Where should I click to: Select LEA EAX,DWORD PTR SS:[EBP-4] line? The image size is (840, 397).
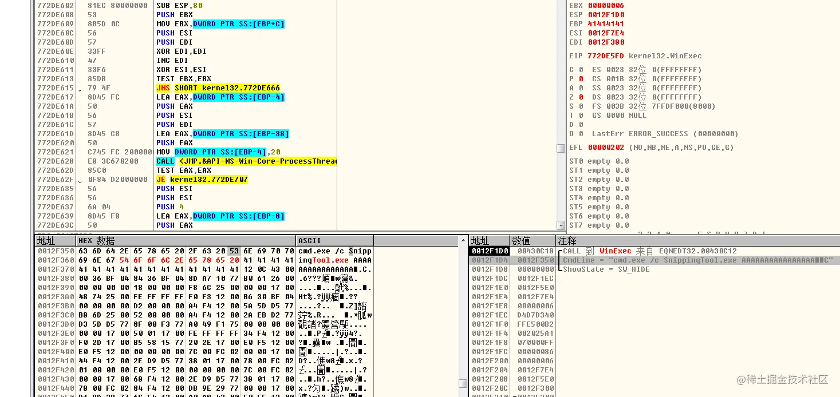pyautogui.click(x=220, y=97)
